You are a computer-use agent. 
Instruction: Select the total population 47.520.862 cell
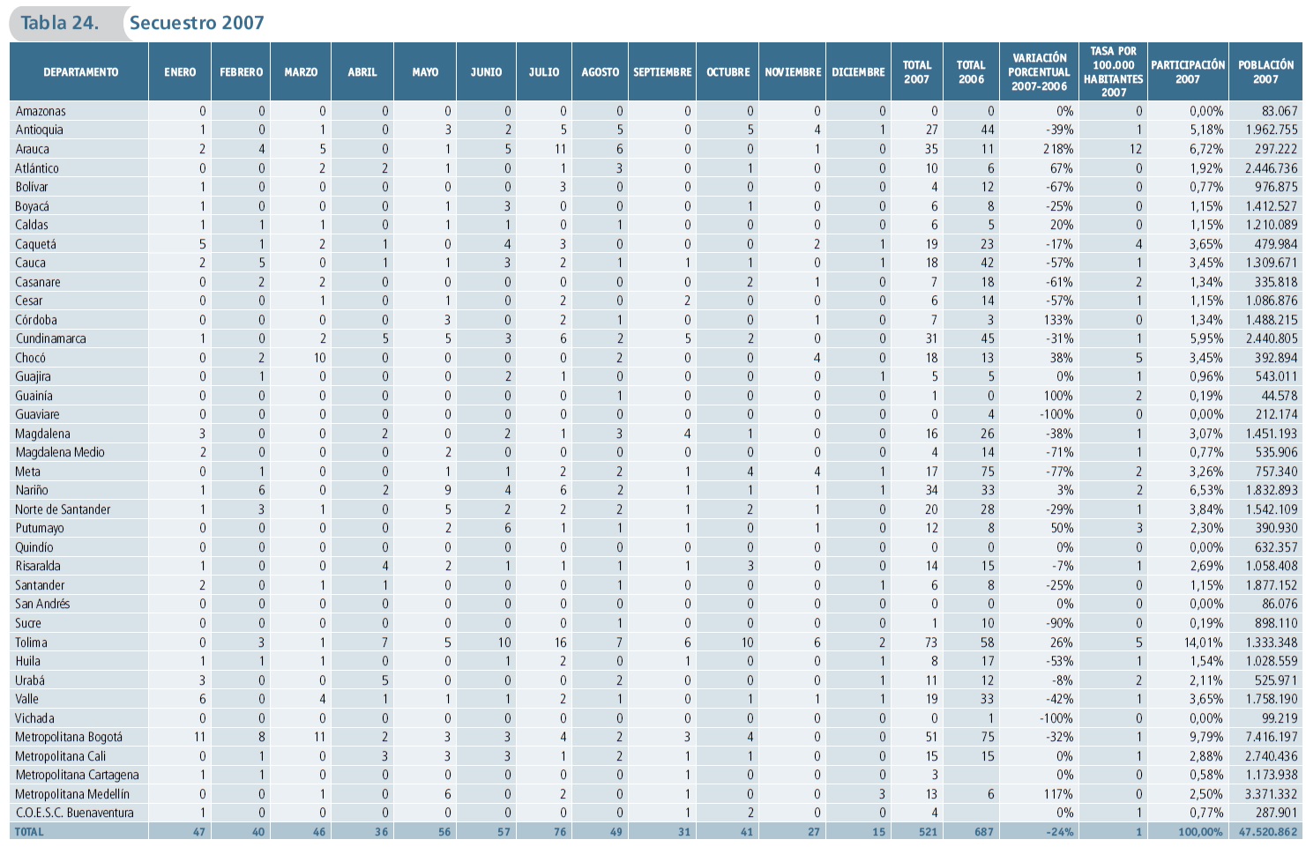[1267, 832]
